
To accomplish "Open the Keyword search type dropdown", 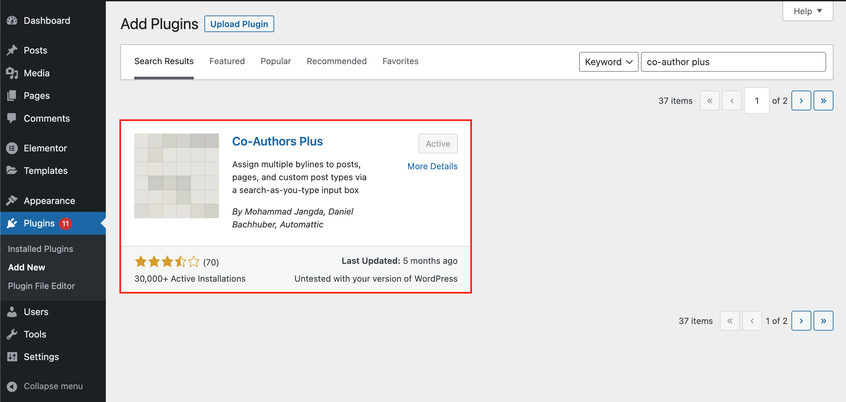I will coord(608,62).
